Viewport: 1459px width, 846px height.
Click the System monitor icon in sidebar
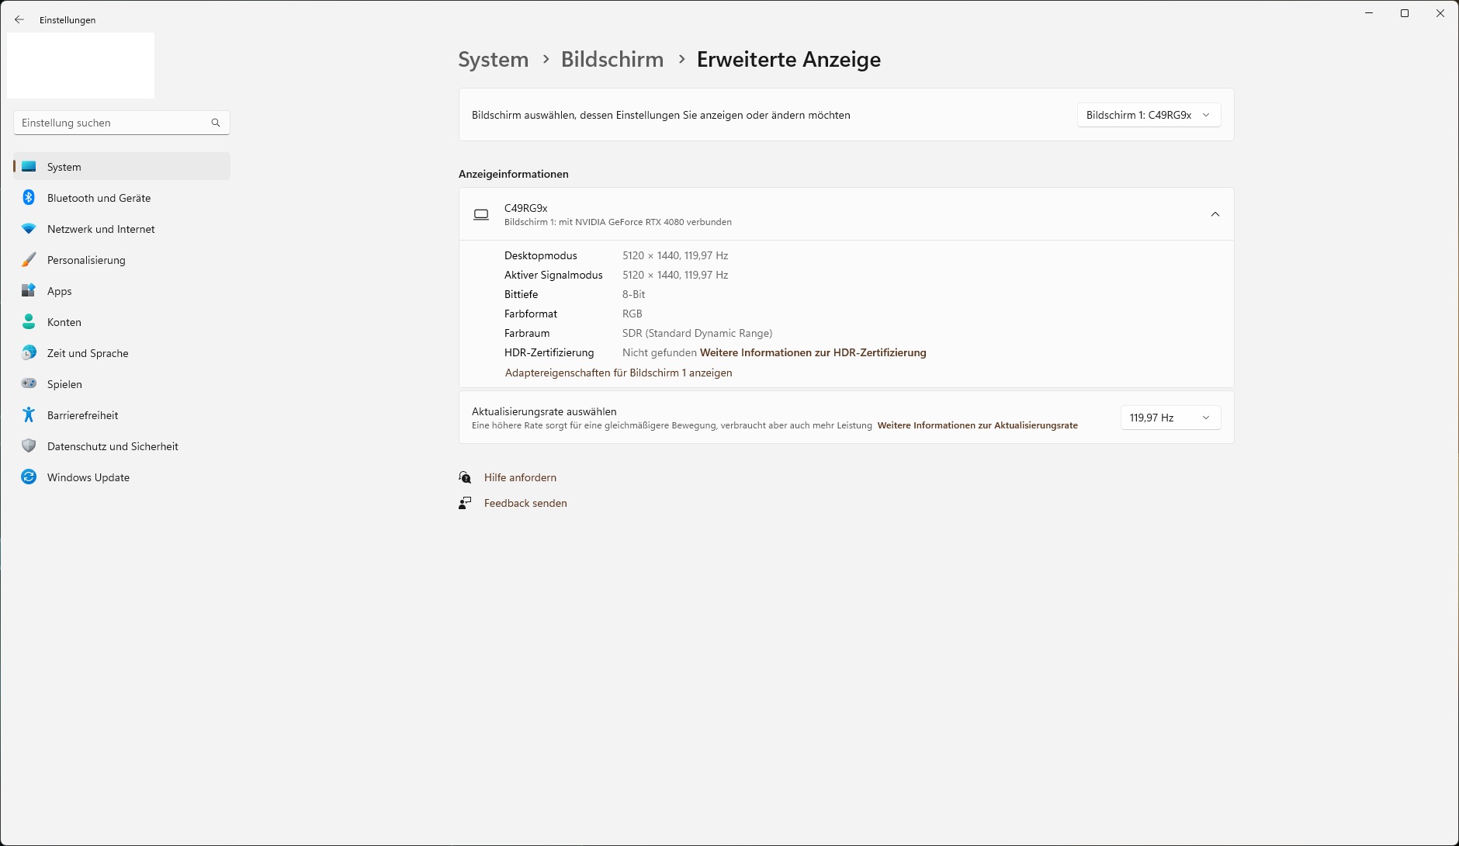click(x=29, y=167)
